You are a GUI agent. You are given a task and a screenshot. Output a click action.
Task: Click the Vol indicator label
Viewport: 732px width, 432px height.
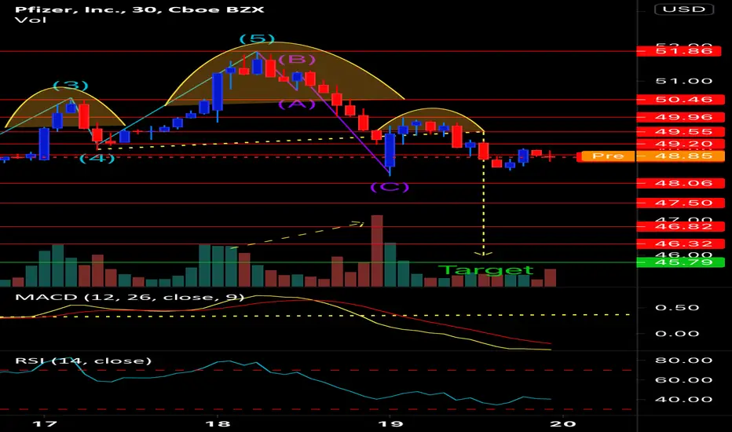[31, 20]
